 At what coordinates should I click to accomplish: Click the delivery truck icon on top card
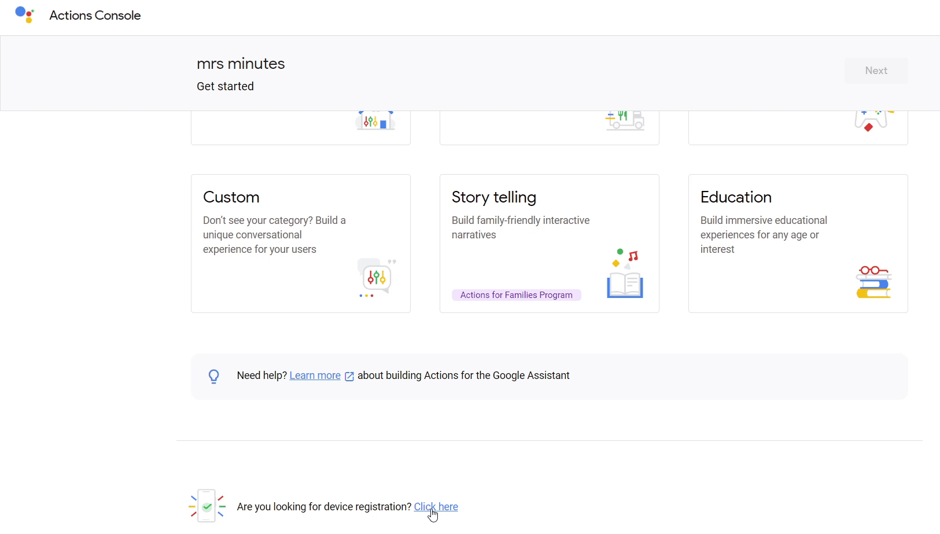tap(625, 120)
